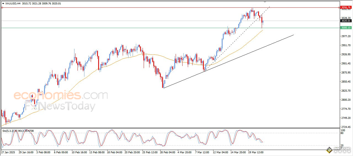Click the green 3000.10 price label

tap(346, 28)
